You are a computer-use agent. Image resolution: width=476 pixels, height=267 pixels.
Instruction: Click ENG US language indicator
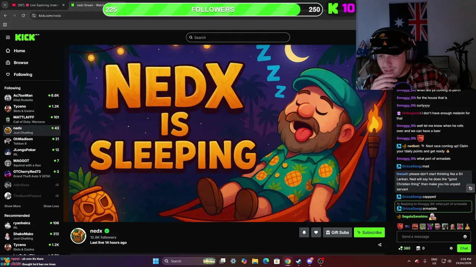coord(434,261)
